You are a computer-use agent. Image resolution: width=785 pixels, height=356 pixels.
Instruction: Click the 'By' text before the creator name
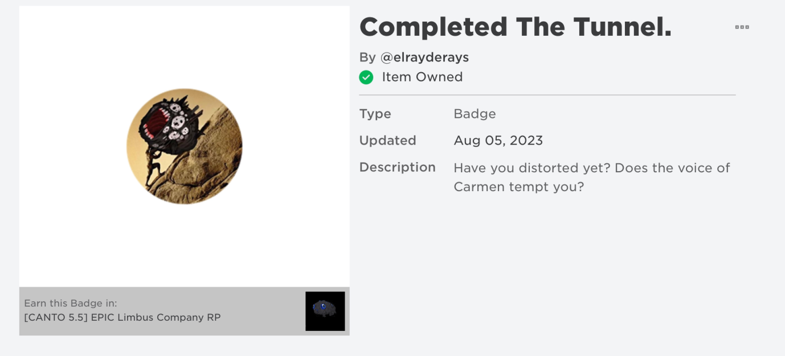367,57
